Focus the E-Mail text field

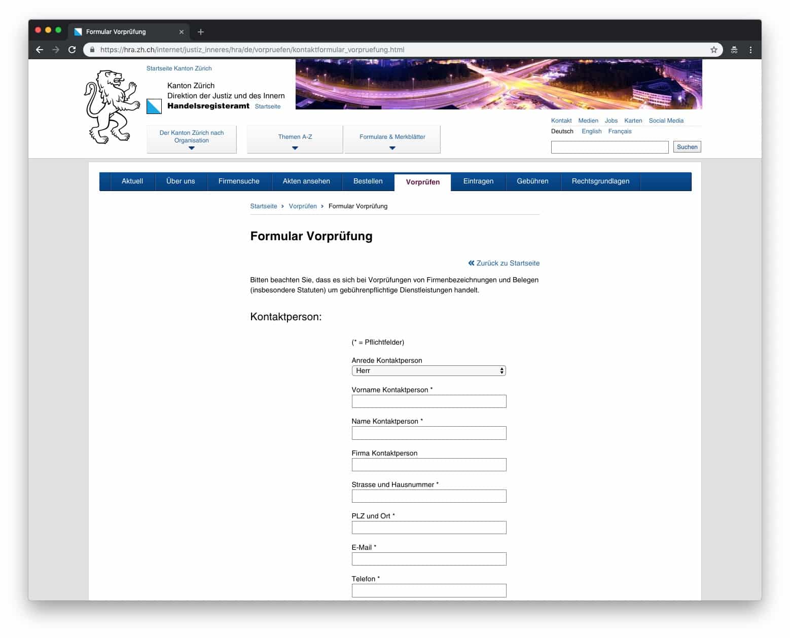click(x=428, y=559)
